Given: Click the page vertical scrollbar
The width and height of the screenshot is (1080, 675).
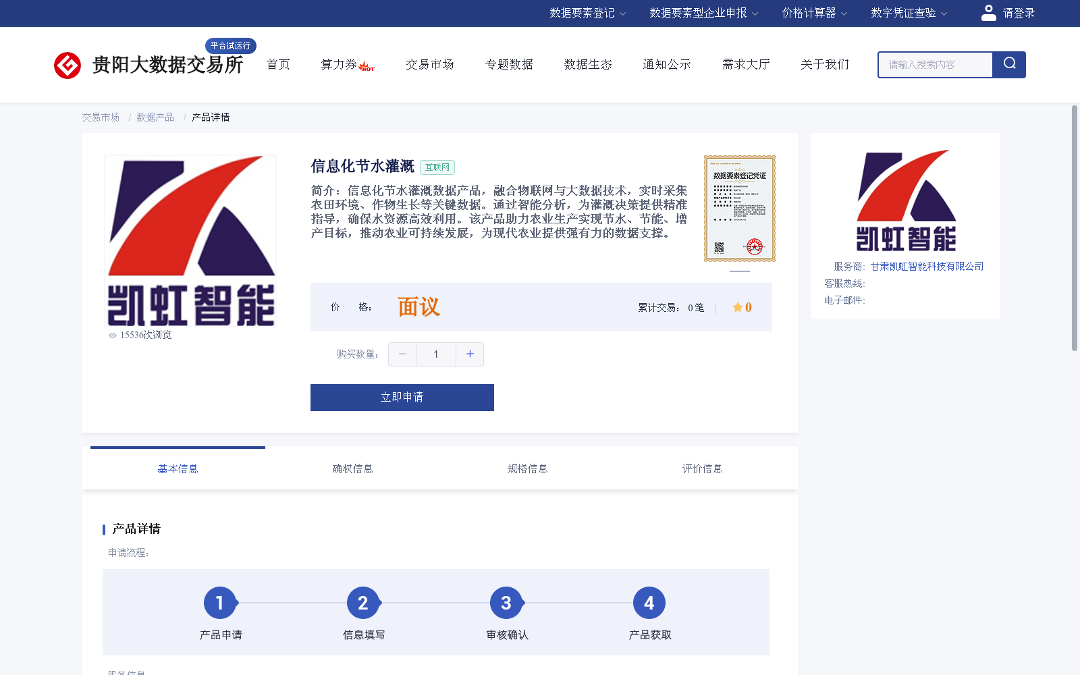Looking at the screenshot, I should tap(1075, 228).
